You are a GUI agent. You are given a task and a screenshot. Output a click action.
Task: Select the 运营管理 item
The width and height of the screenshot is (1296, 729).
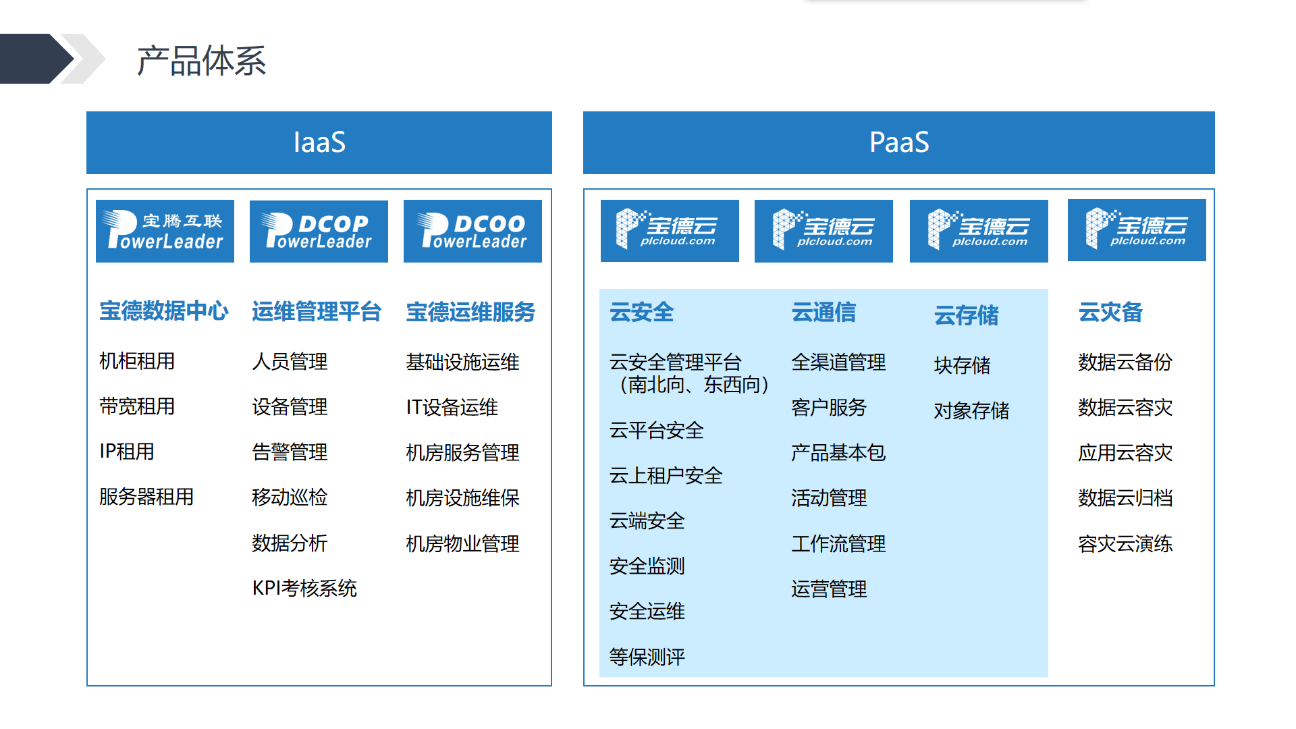tap(829, 589)
